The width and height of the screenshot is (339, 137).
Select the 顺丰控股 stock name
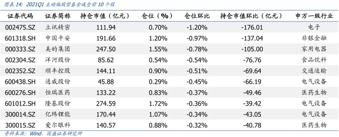pos(58,71)
